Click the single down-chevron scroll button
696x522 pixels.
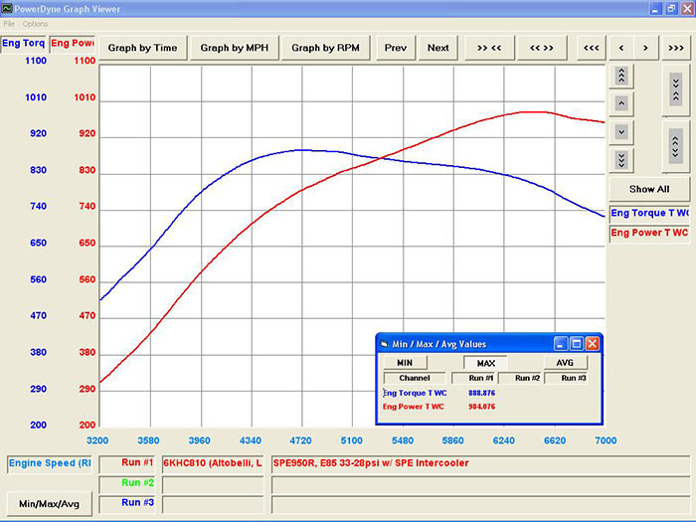(621, 132)
